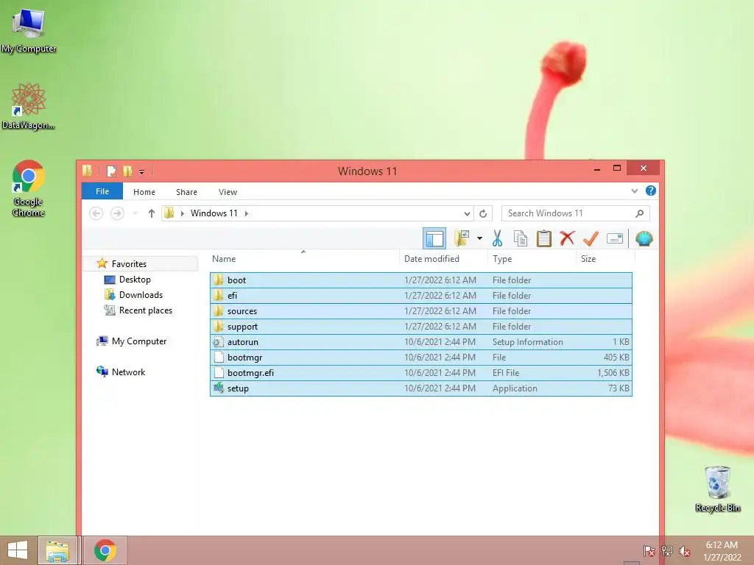
Task: Select the bootmgr file
Action: 421,357
